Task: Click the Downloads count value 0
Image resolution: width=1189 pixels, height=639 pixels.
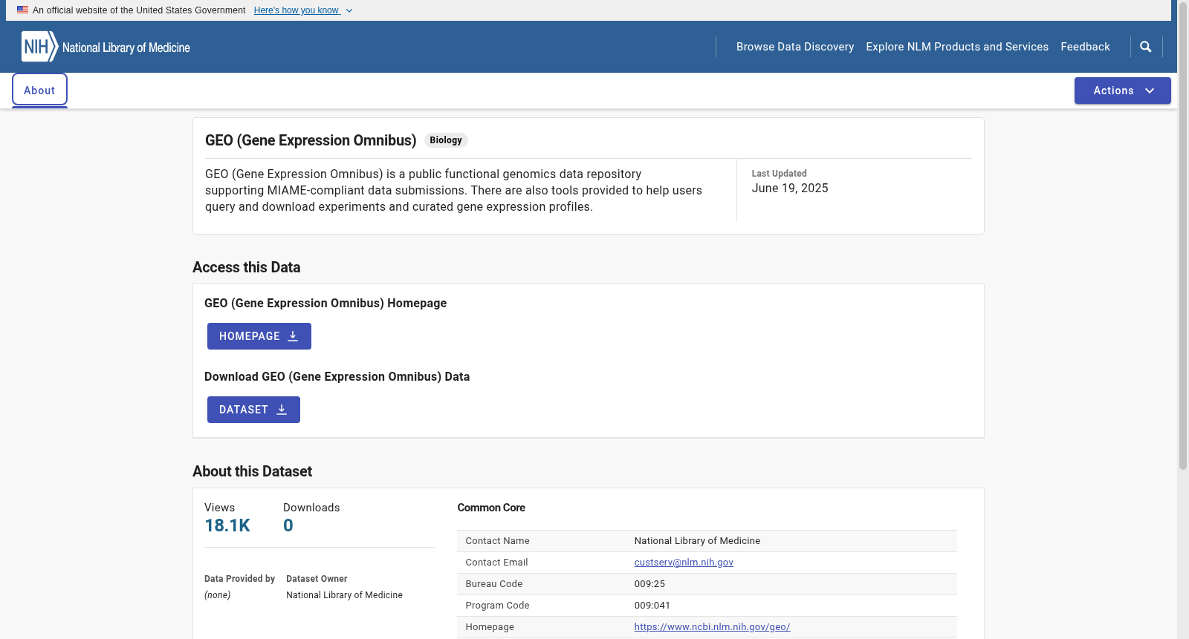Action: click(288, 525)
